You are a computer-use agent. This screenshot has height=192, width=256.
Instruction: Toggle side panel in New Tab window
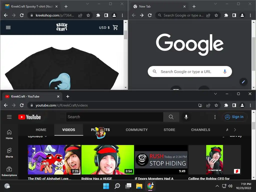click(234, 15)
